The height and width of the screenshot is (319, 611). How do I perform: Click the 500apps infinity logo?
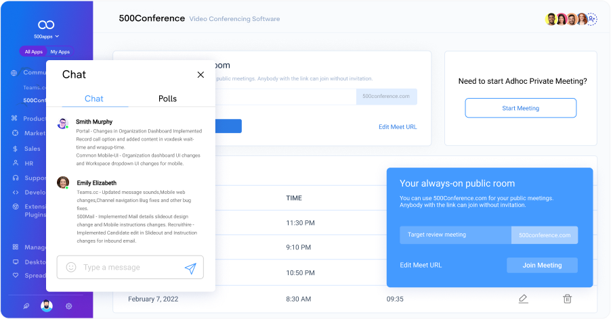pyautogui.click(x=46, y=24)
